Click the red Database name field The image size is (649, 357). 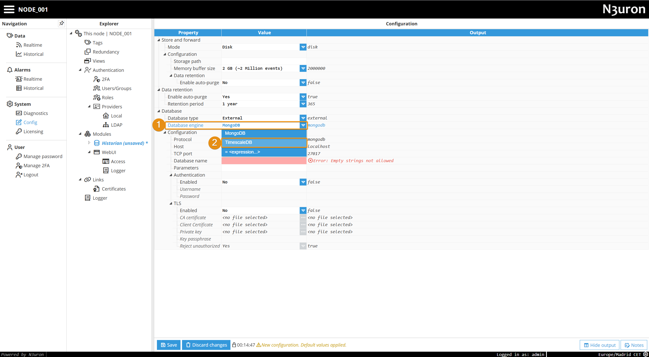coord(264,161)
